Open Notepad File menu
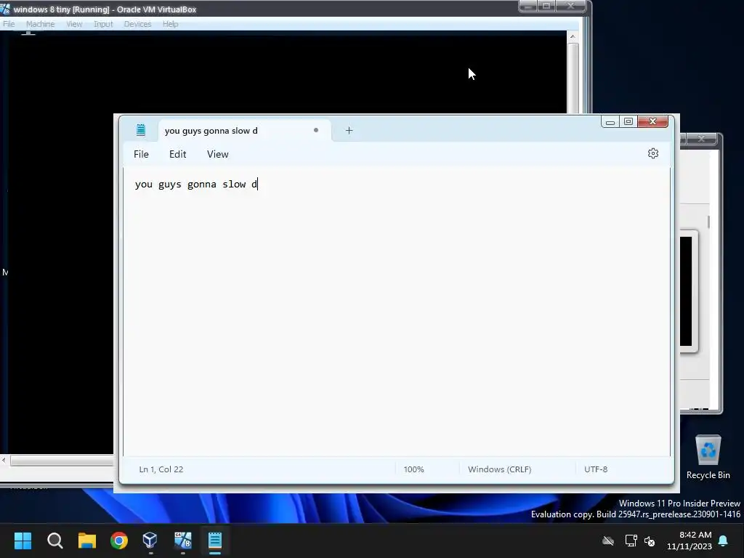Image resolution: width=744 pixels, height=558 pixels. click(x=141, y=154)
